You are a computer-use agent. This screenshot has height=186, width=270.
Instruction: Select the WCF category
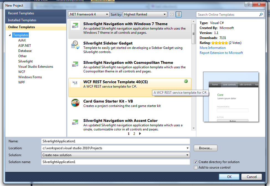pyautogui.click(x=22, y=72)
